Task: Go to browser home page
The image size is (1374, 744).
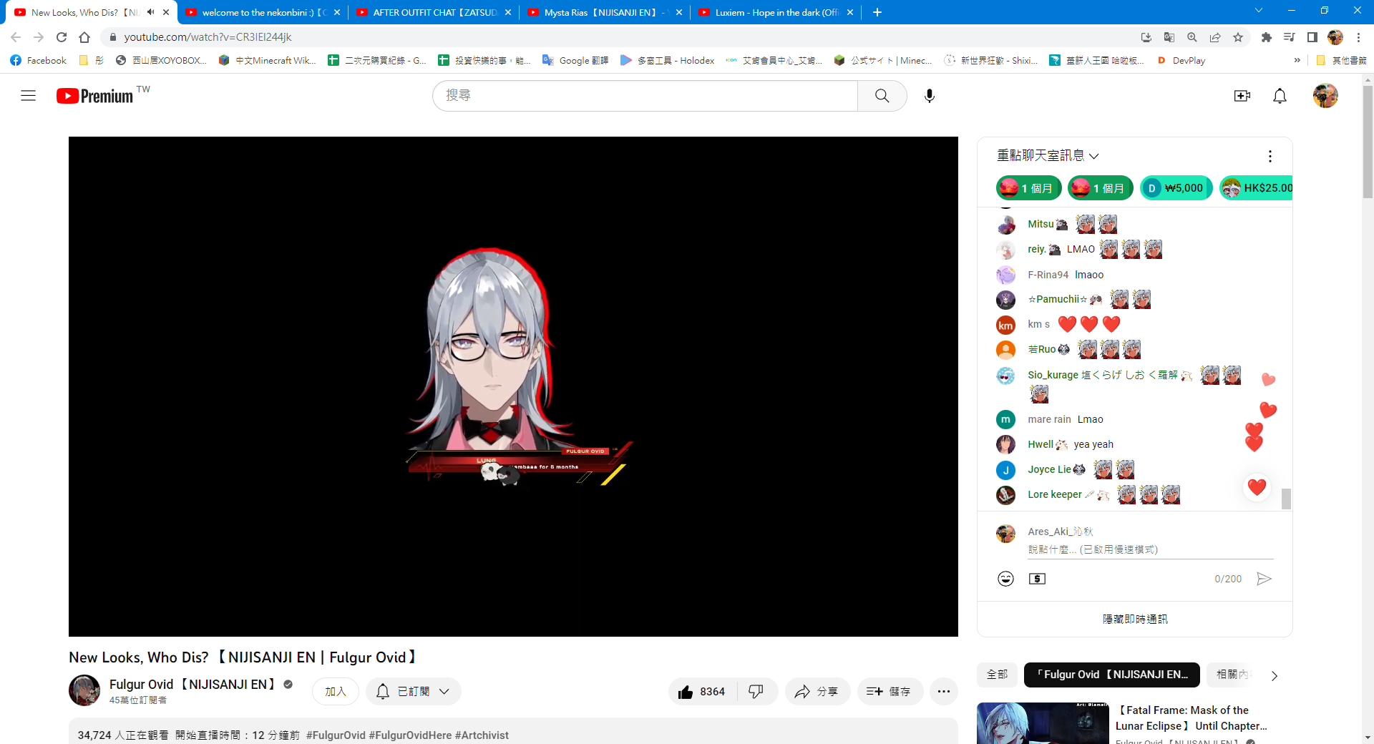Action: [x=84, y=37]
